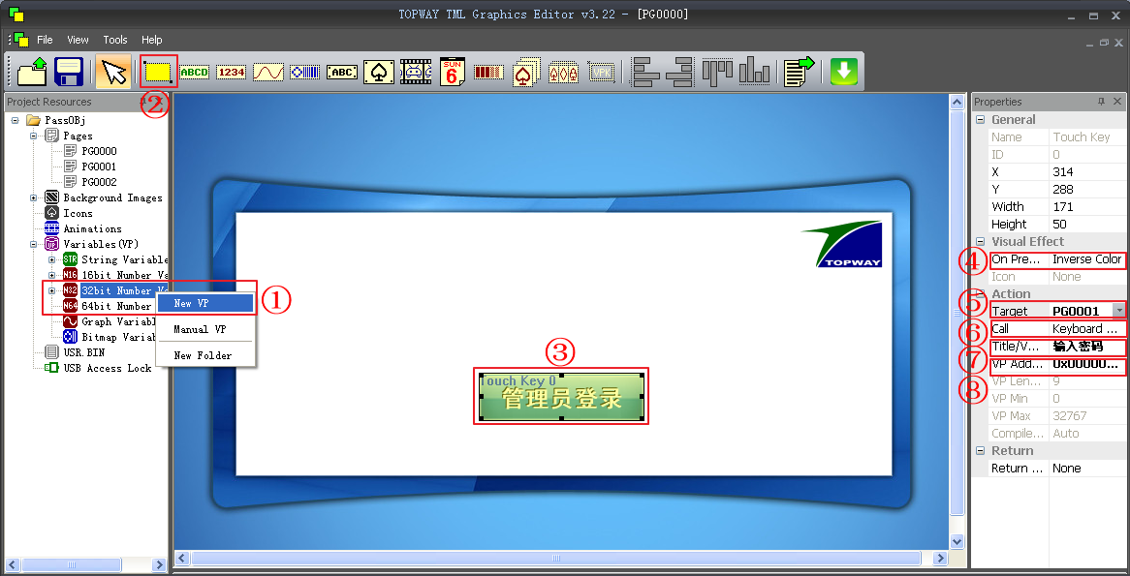Open the Target PG0001 dropdown arrow
Screen dimensions: 1130x576
coord(1118,311)
